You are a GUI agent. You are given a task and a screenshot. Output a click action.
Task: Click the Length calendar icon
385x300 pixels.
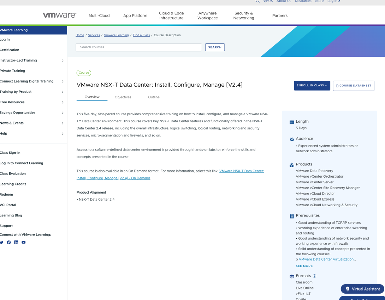pos(292,122)
